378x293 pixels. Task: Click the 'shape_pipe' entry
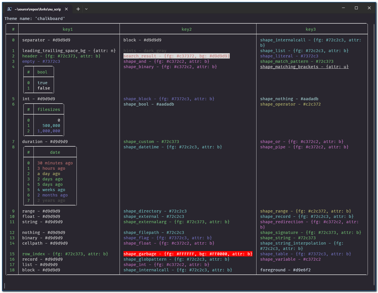click(x=305, y=147)
